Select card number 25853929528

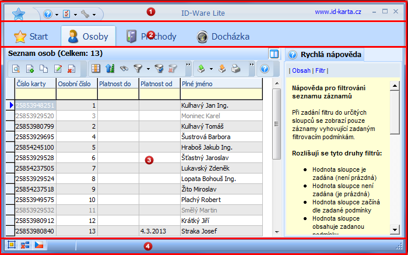35,158
